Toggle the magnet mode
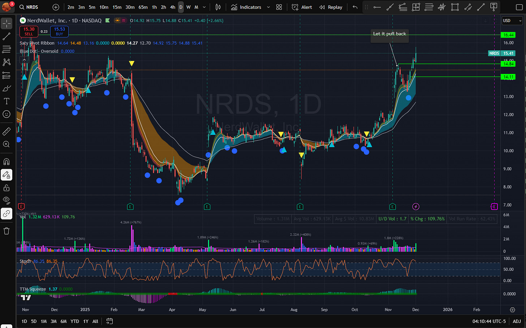526x328 pixels. (7, 162)
